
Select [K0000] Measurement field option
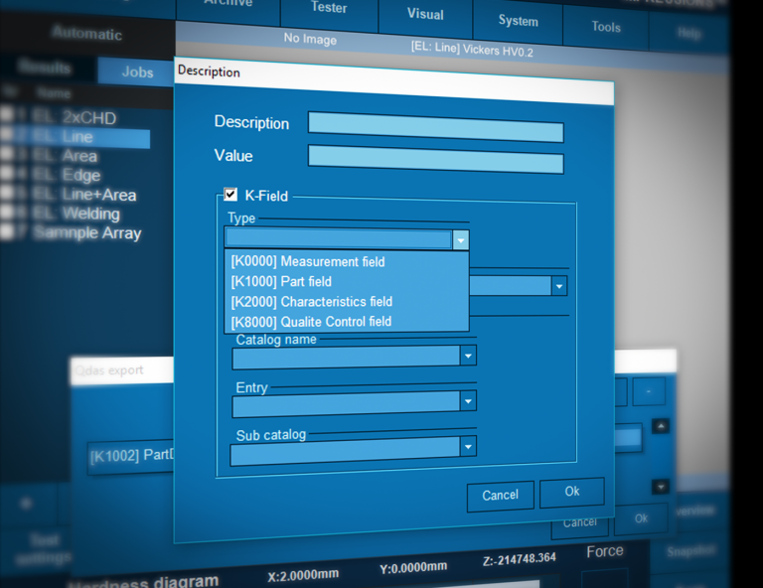(308, 261)
